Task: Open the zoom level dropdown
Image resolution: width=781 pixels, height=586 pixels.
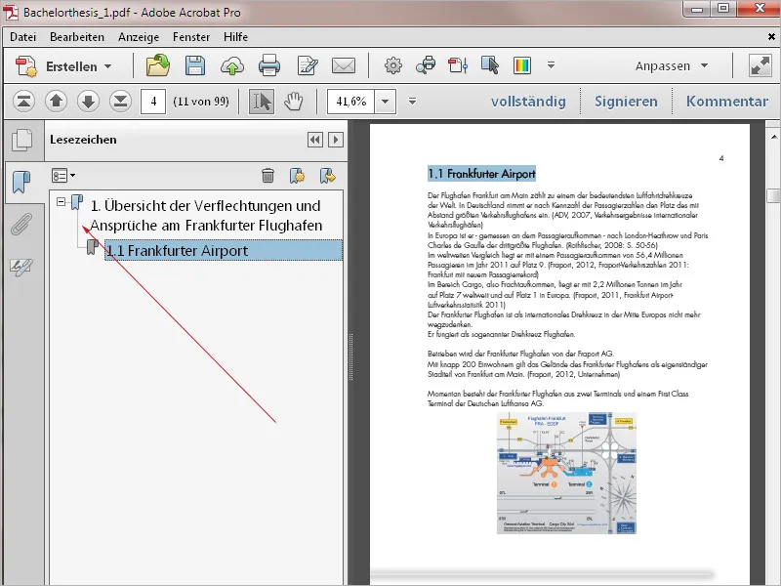Action: 385,101
